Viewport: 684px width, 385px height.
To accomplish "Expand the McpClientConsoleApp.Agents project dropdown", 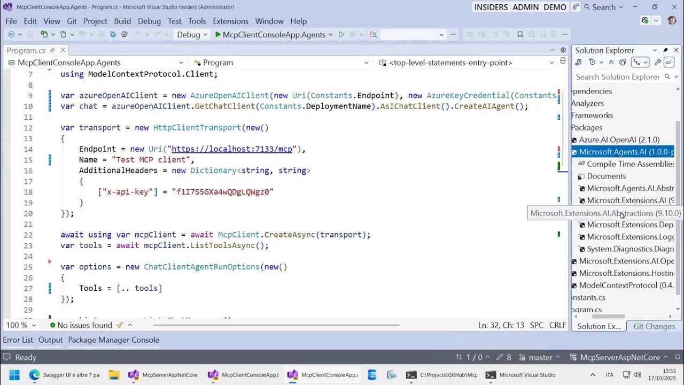I will click(181, 63).
